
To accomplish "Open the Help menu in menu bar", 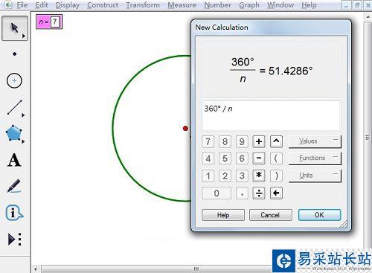I will (309, 5).
